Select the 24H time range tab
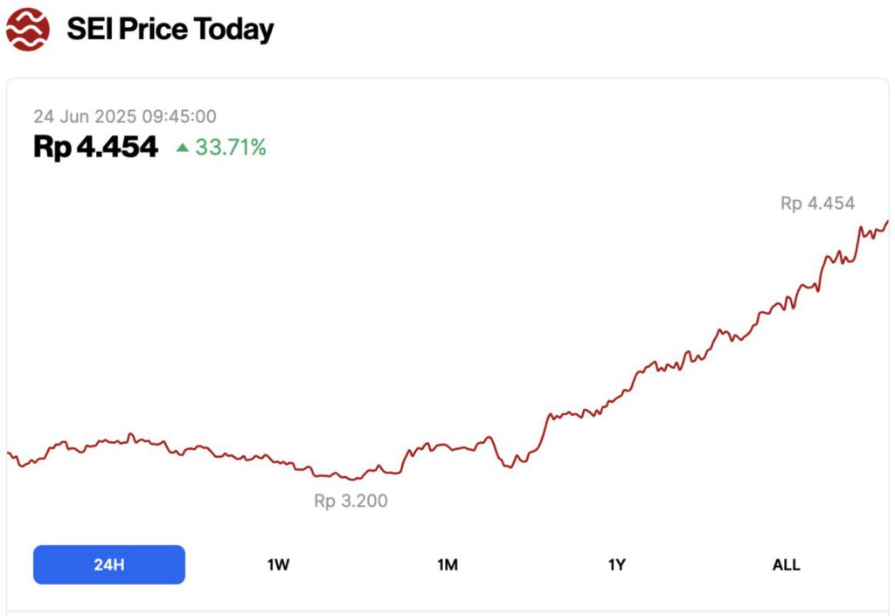The image size is (895, 616). tap(109, 564)
